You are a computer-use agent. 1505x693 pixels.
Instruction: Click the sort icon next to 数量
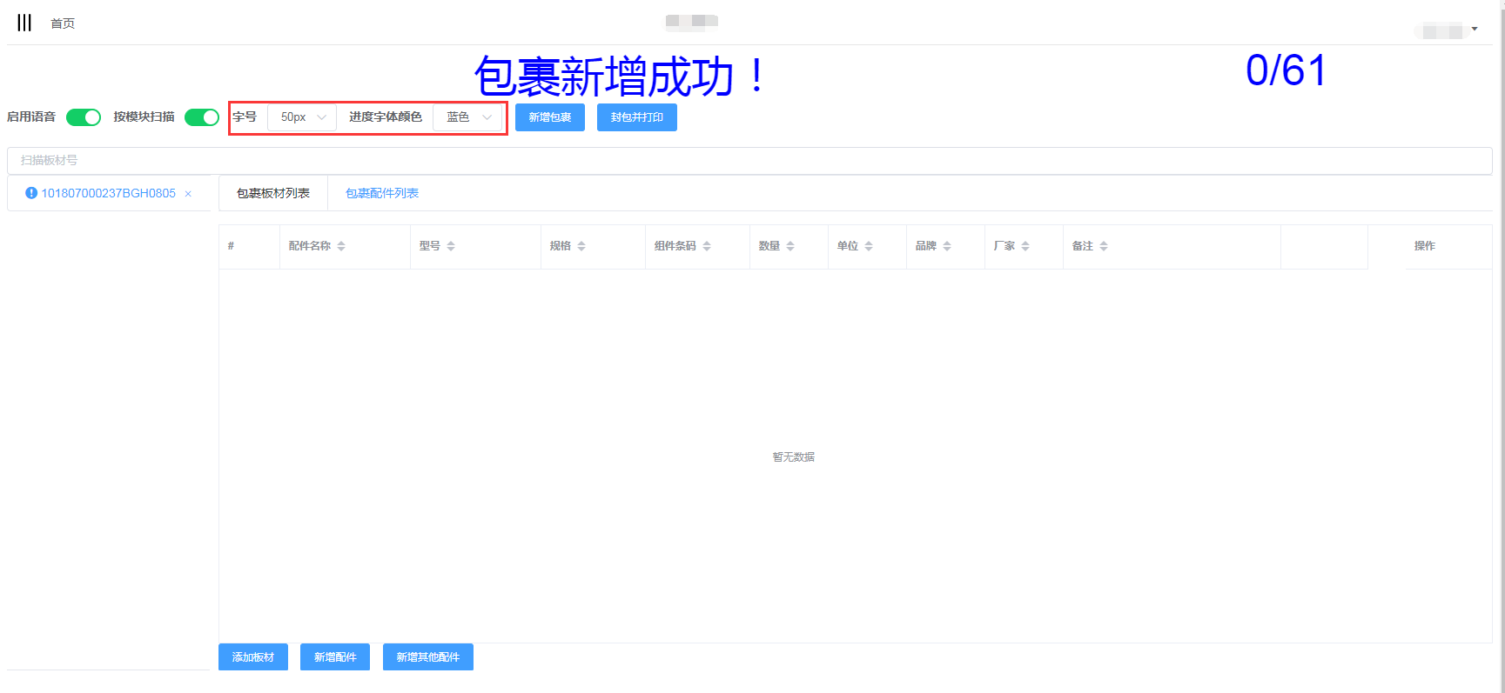pos(790,246)
